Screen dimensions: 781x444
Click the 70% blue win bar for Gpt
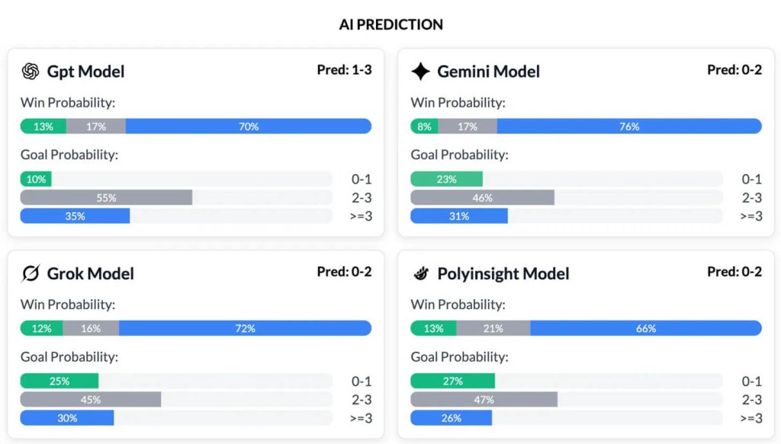pos(248,126)
